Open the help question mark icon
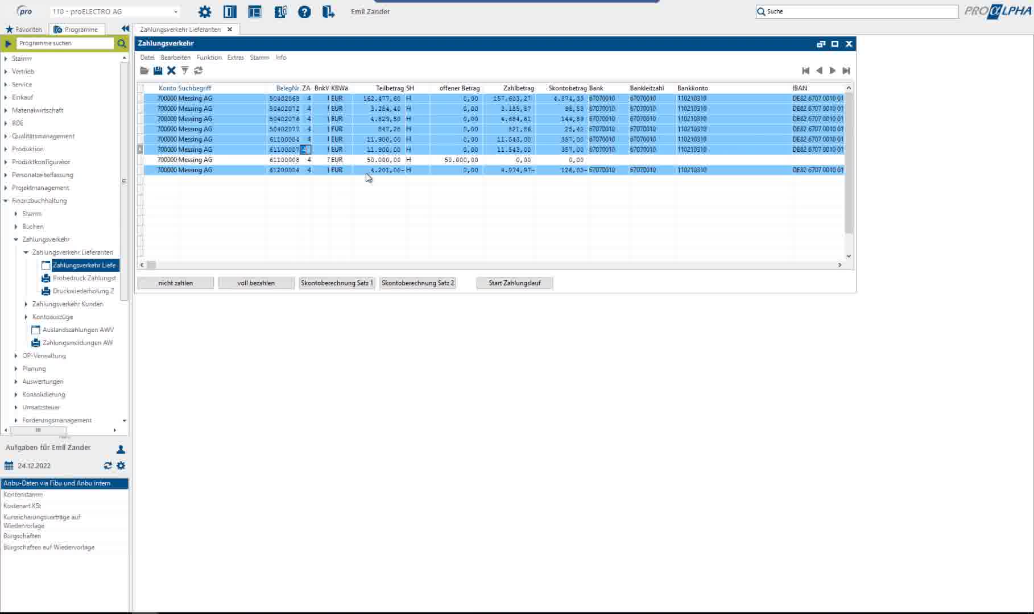1034x614 pixels. pos(304,11)
